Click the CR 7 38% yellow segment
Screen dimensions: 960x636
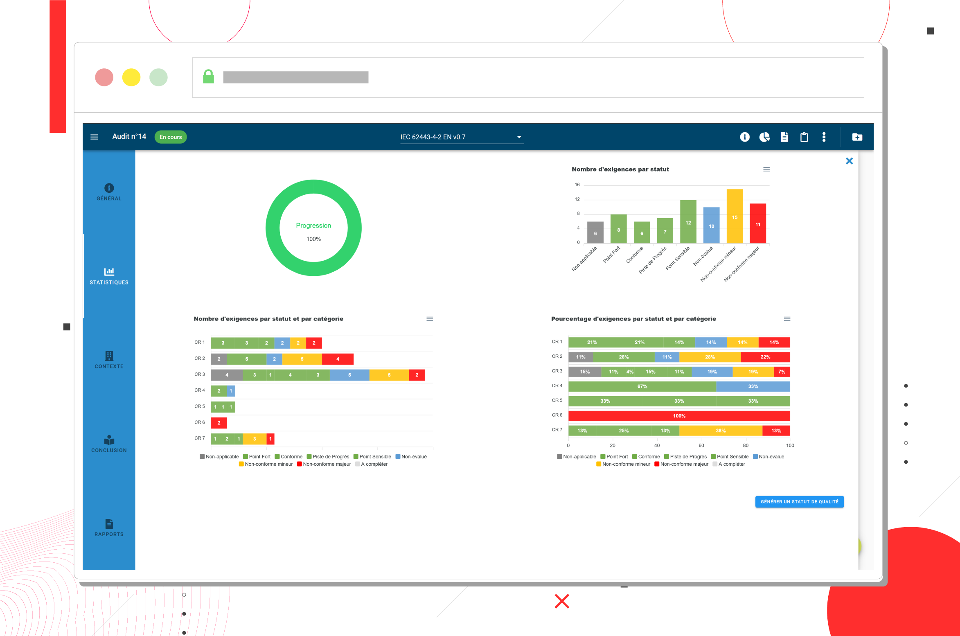point(721,431)
